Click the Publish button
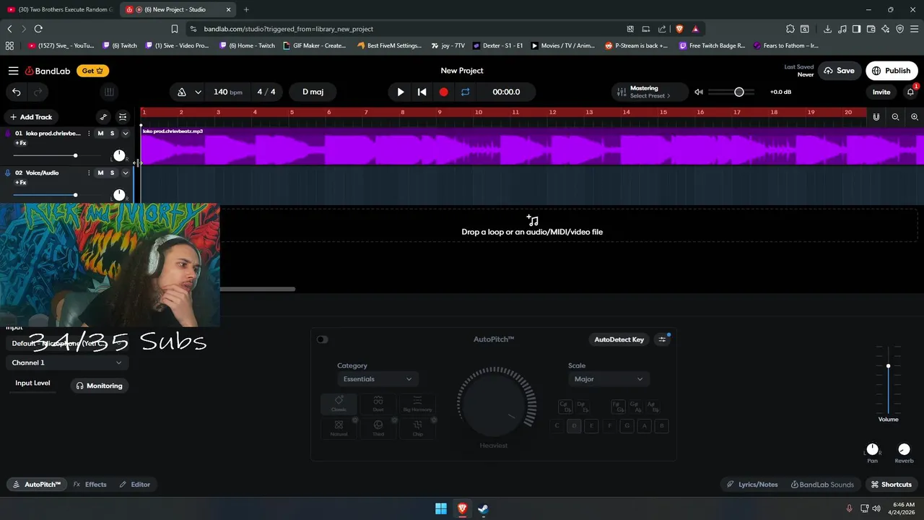 [x=892, y=71]
